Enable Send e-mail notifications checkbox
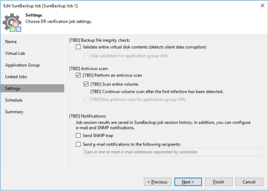 click(x=78, y=144)
